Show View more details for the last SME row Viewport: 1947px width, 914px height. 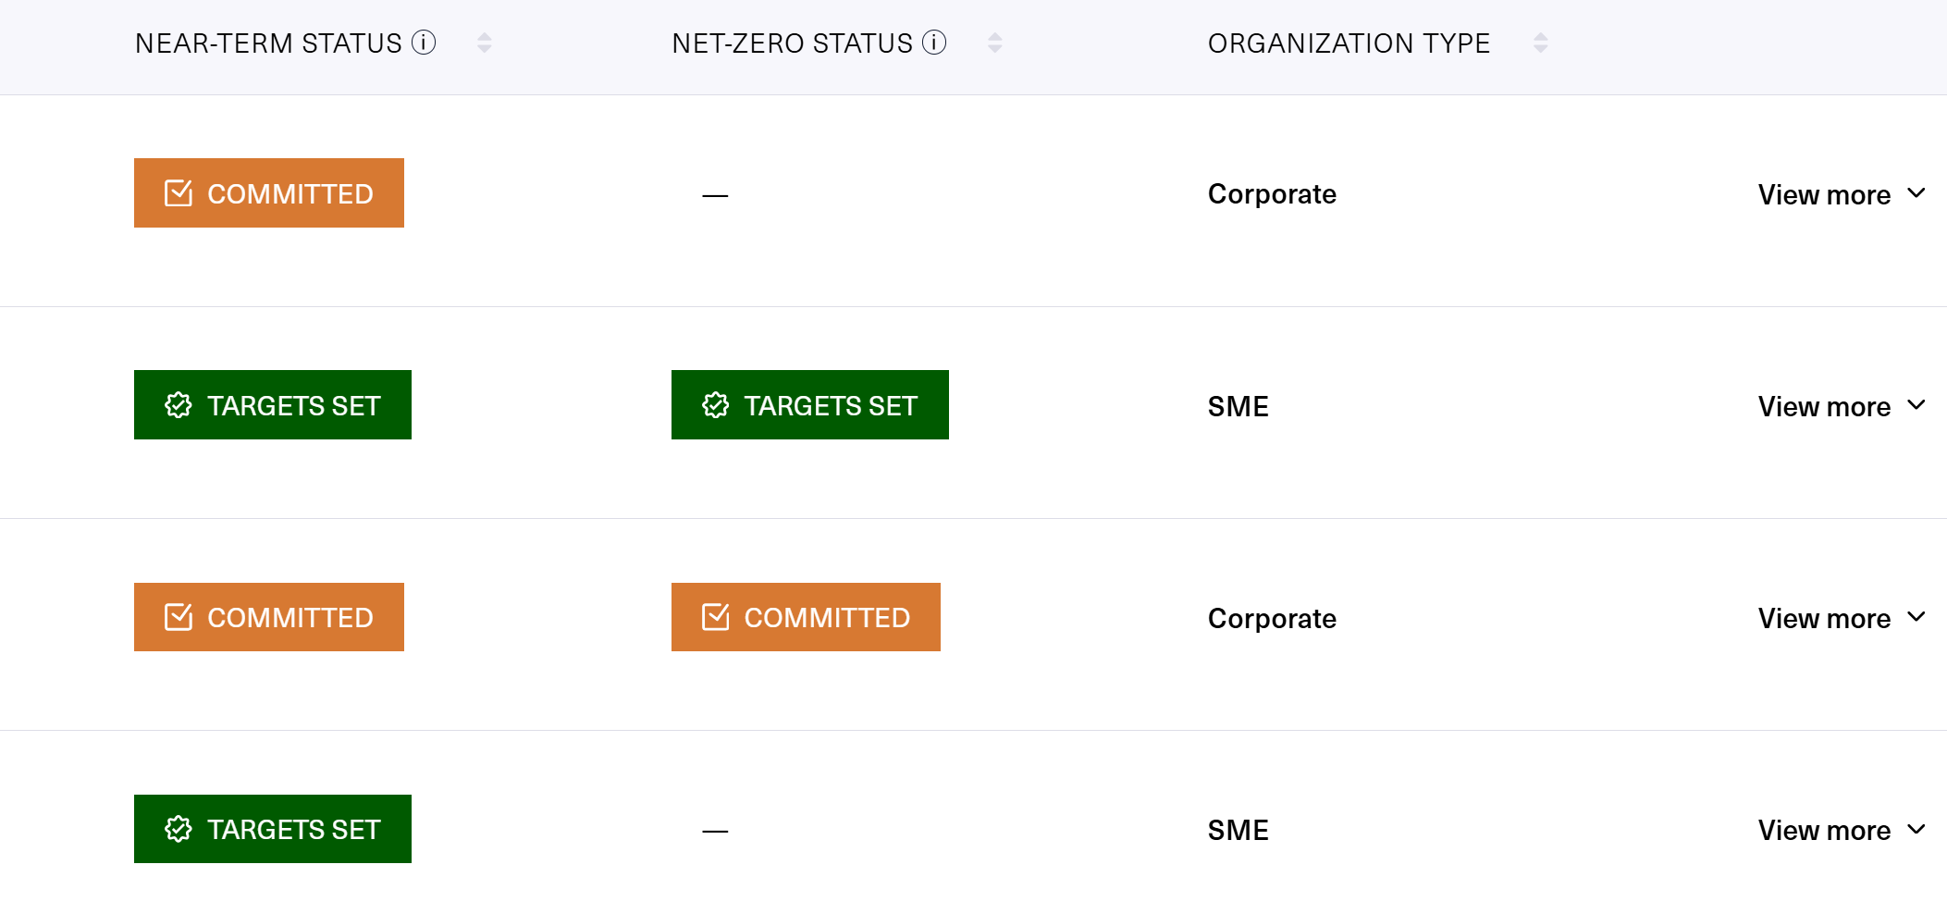point(1841,830)
